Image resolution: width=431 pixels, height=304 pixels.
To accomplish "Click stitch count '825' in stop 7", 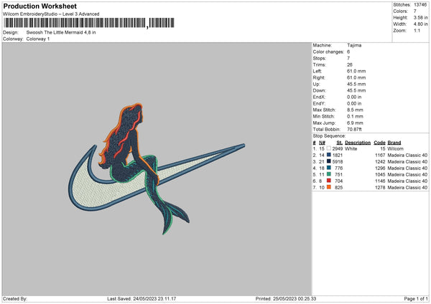I will click(338, 187).
